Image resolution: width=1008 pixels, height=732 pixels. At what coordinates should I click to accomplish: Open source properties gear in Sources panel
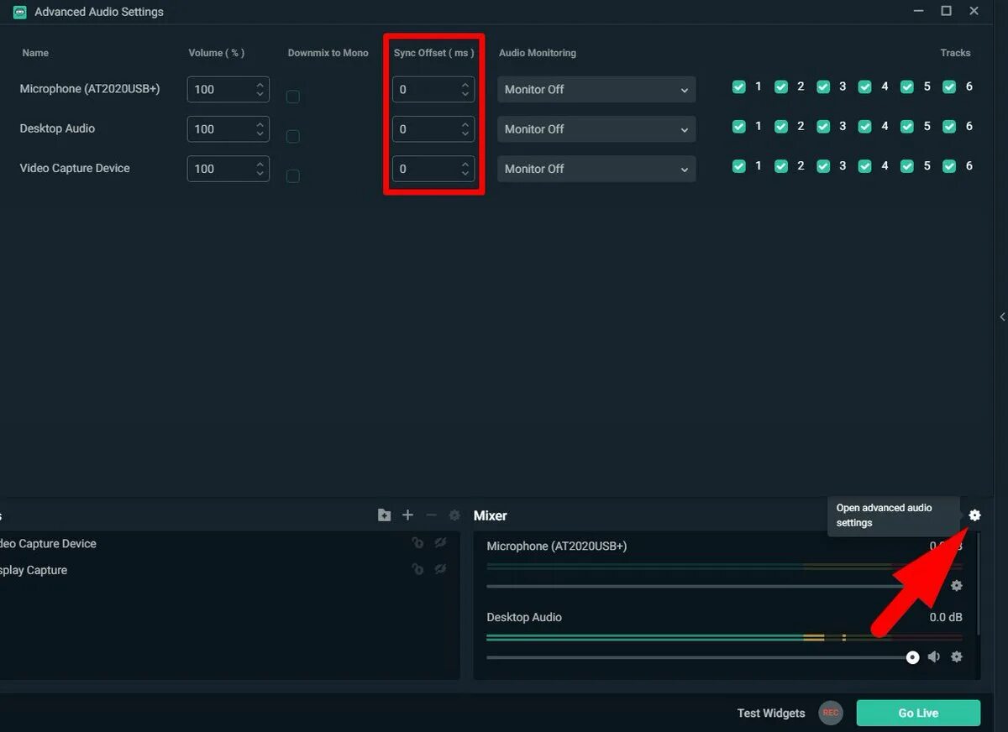tap(454, 515)
